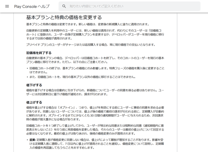Screen dimensions: 208x152
Task: Select the 値上げする section heading
Action: click(34, 102)
